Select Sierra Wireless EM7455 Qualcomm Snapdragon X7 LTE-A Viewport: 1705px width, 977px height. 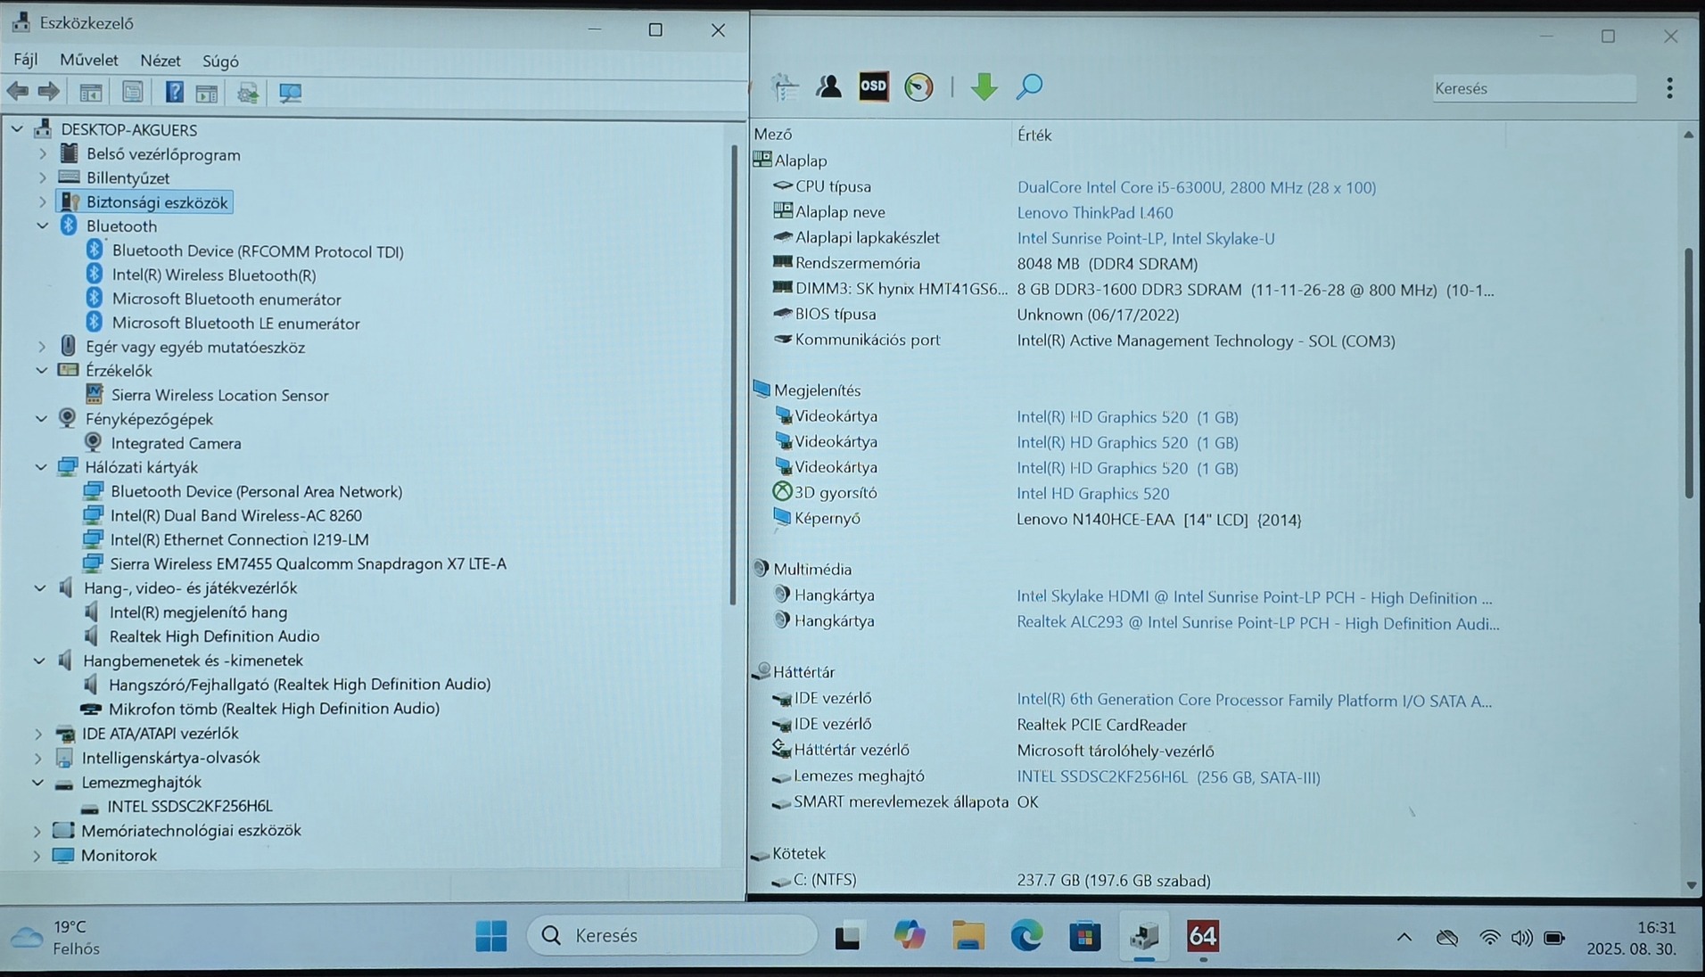(x=308, y=563)
